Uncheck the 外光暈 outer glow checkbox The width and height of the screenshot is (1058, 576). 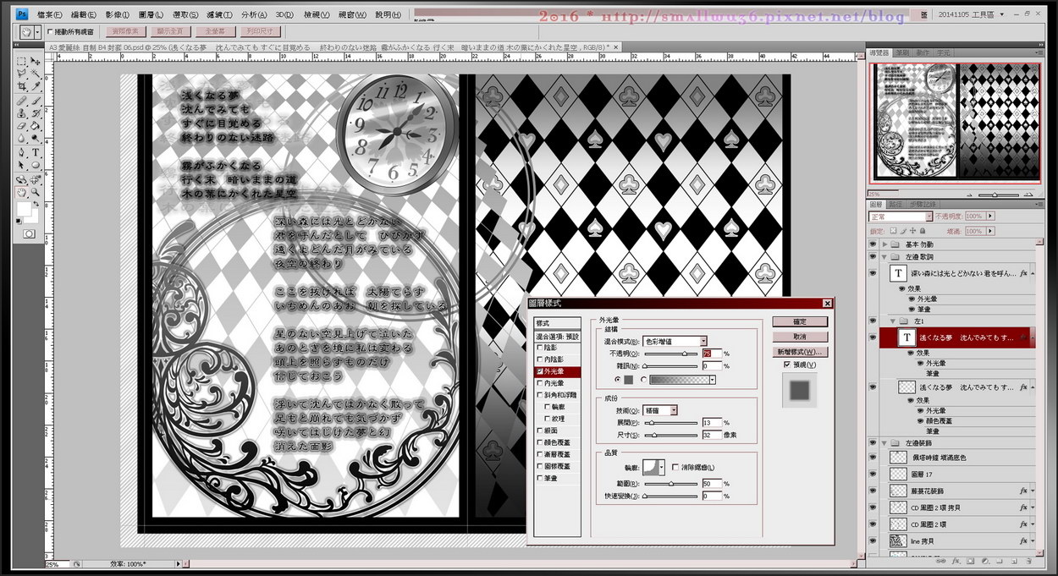540,371
